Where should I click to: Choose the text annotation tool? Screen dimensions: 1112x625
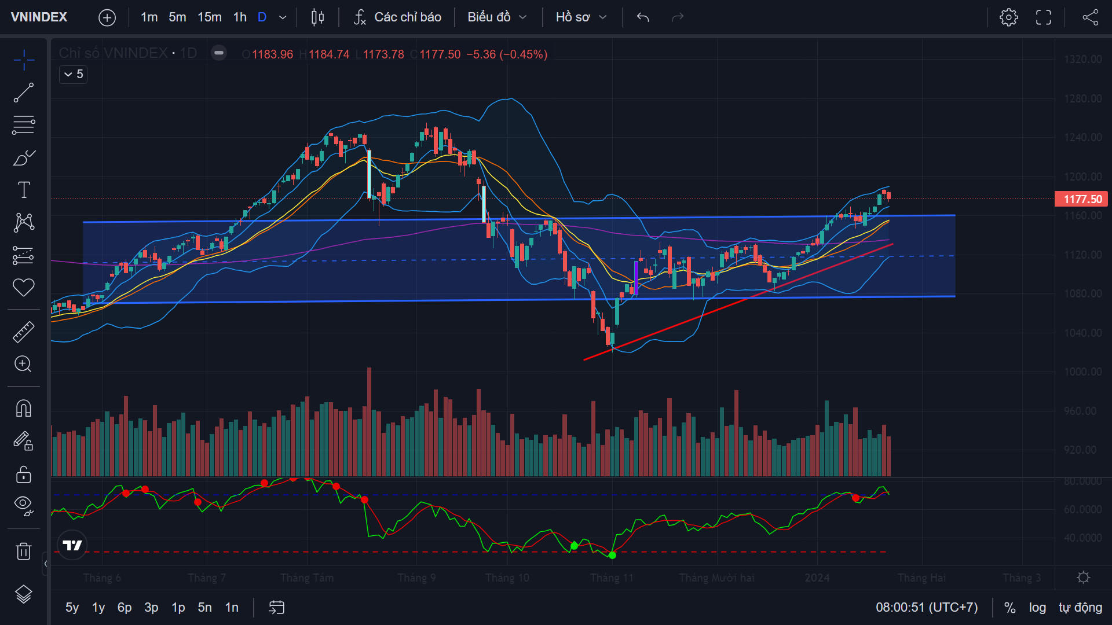(x=24, y=190)
